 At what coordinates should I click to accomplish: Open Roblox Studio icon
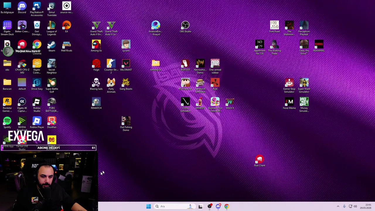(37, 105)
